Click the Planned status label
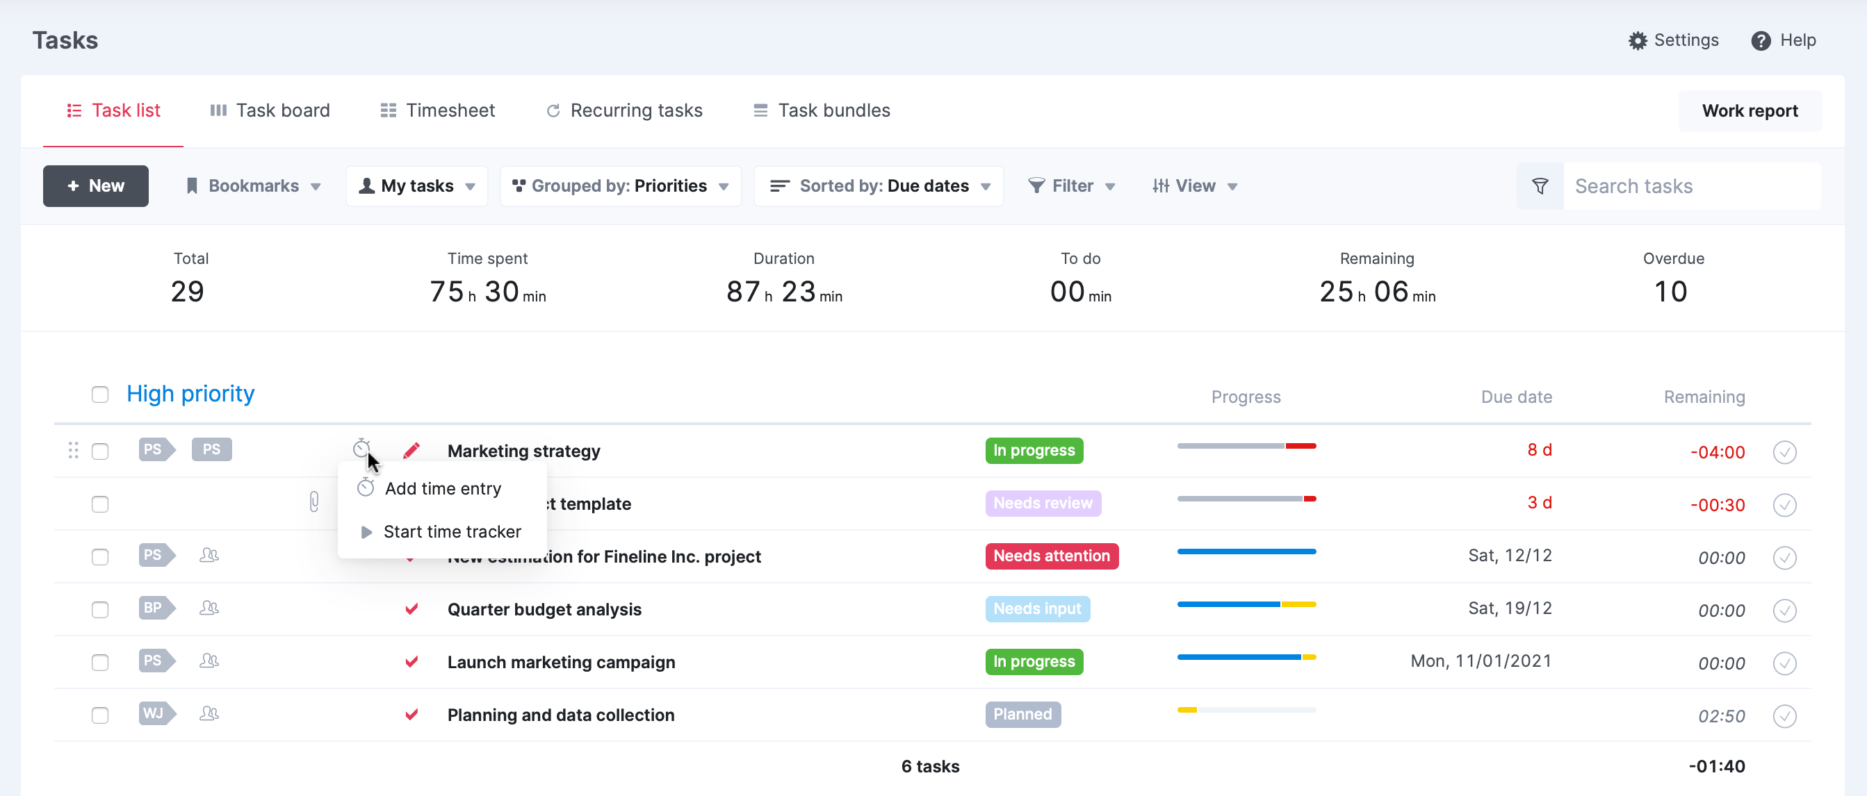The width and height of the screenshot is (1867, 796). (x=1022, y=715)
